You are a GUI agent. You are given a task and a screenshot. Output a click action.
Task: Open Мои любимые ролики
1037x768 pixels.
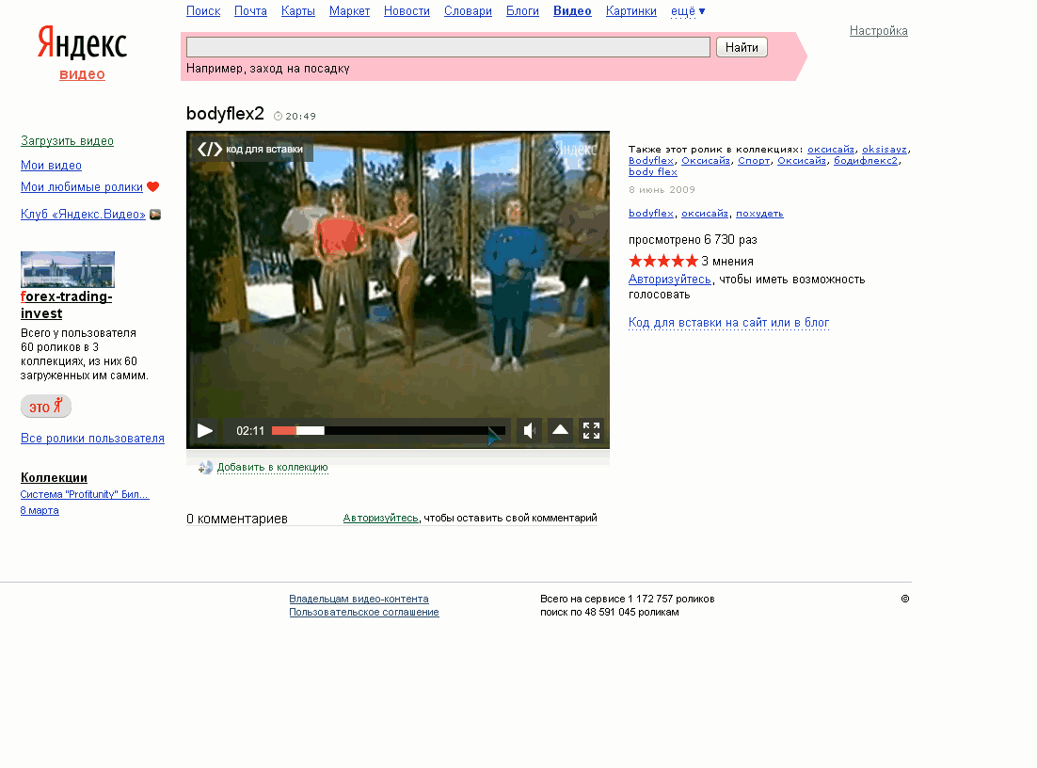click(81, 187)
